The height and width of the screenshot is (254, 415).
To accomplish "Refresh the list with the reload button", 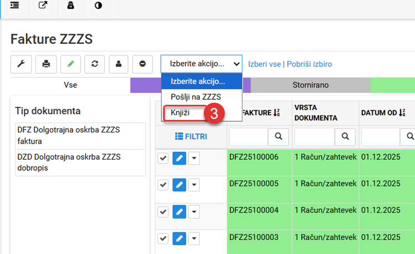I will [94, 64].
